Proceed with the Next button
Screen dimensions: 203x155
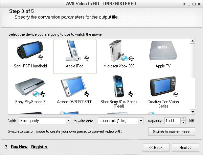185,147
